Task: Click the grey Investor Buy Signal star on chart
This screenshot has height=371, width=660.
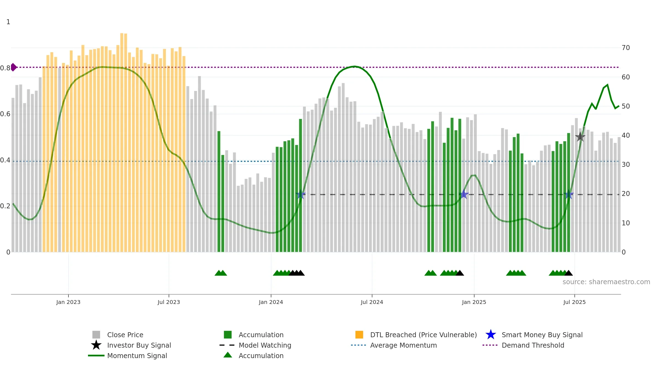Action: click(580, 137)
